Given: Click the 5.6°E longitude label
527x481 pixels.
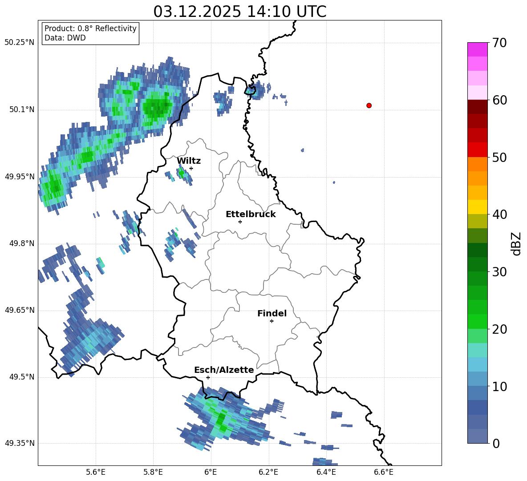Looking at the screenshot, I should (96, 472).
